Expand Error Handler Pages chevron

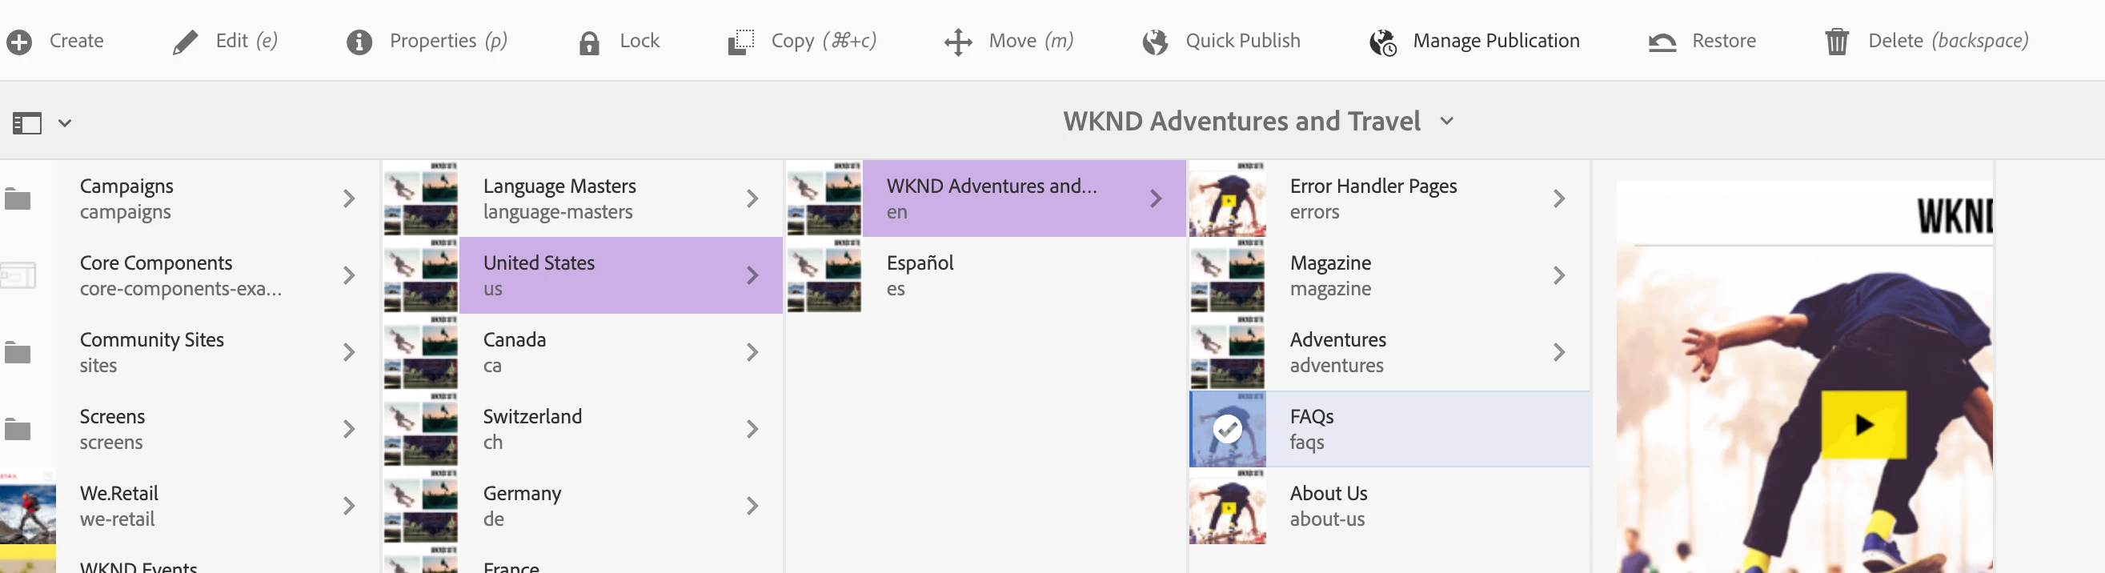[x=1558, y=198]
